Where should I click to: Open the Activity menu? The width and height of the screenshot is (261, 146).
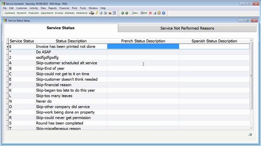[34, 8]
